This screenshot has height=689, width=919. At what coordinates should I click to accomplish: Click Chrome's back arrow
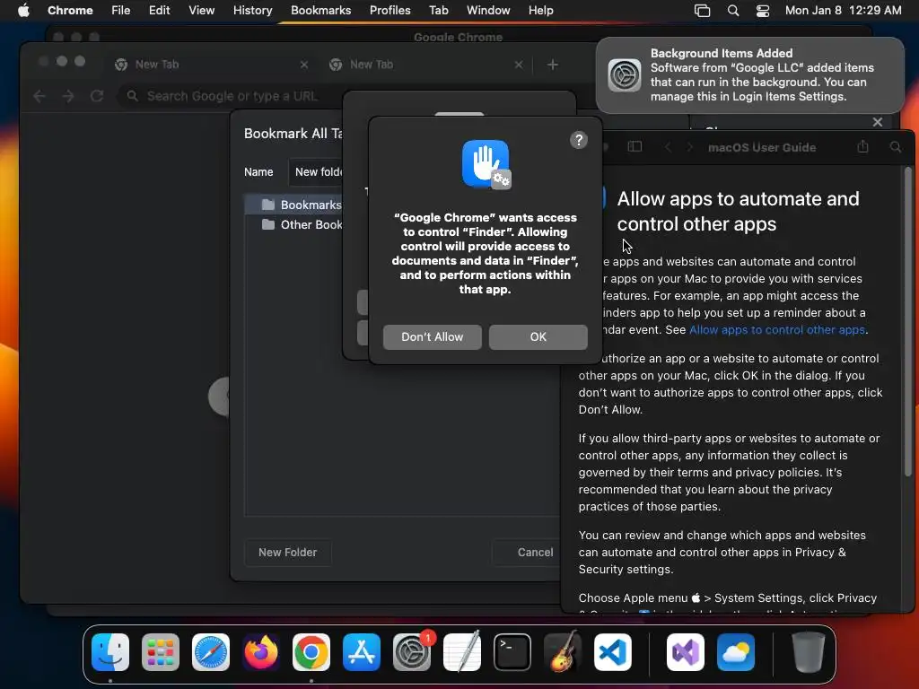[x=39, y=96]
